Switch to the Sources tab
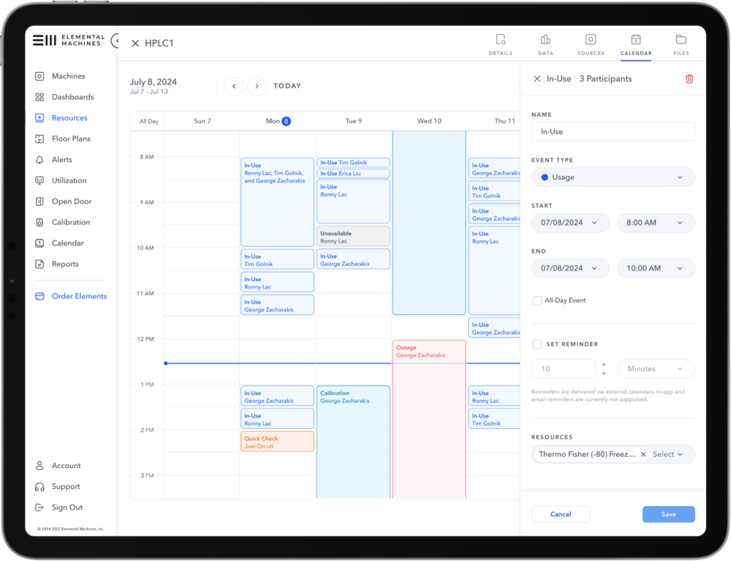Image resolution: width=731 pixels, height=561 pixels. point(590,45)
